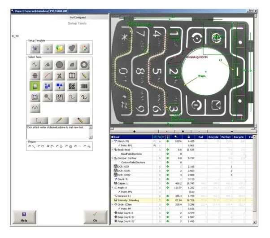Select the Distance: L1 row
This screenshot has height=238, width=270.
[x=182, y=196]
